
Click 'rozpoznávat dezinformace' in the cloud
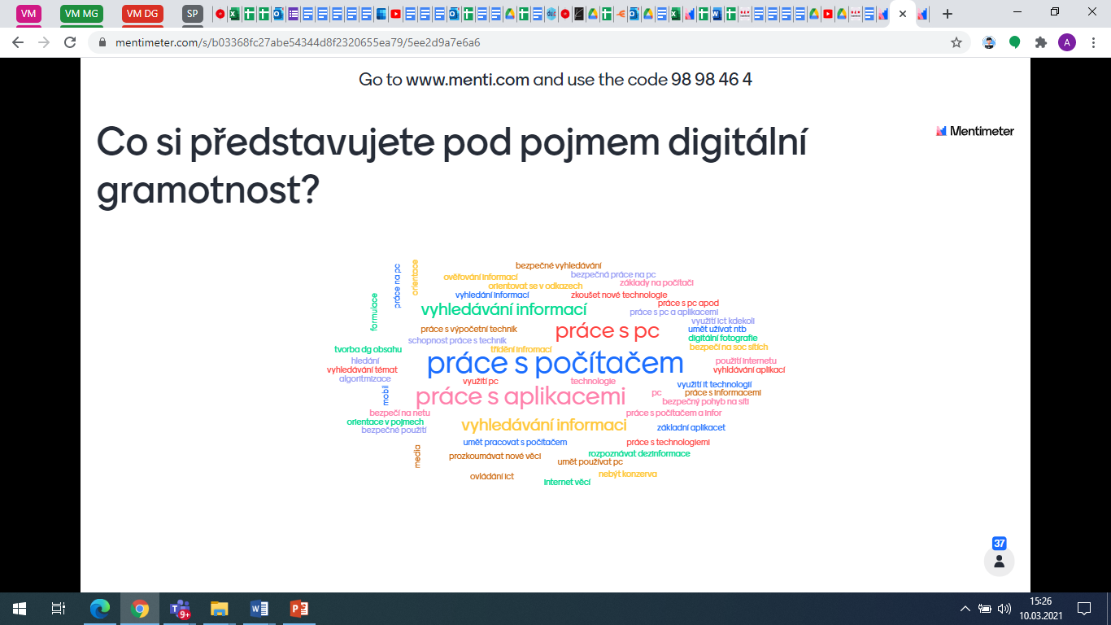click(x=639, y=453)
